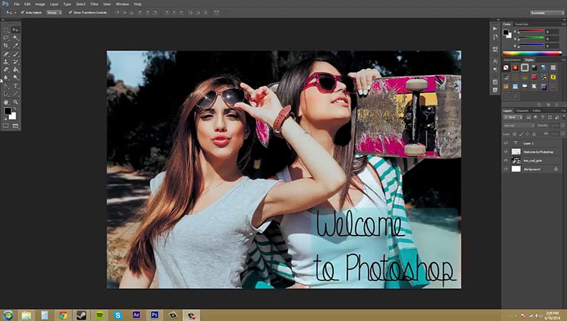Open the layer blend mode dropdown
This screenshot has width=567, height=321.
pos(519,126)
